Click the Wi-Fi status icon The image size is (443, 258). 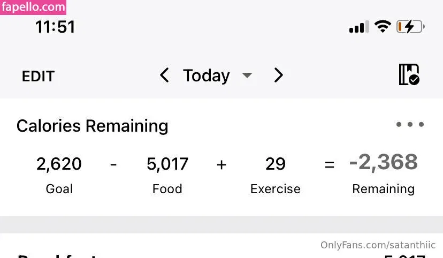click(383, 27)
